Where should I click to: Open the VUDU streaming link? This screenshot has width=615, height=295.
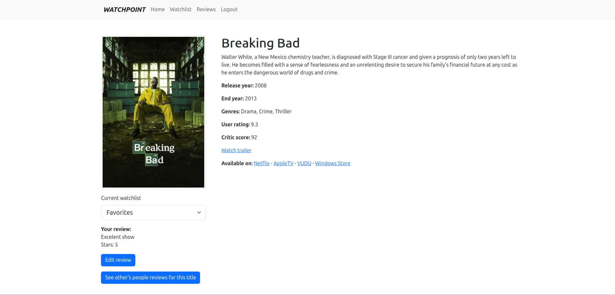[x=304, y=163]
